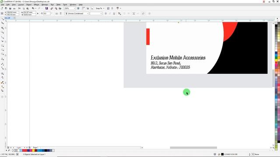The width and height of the screenshot is (280, 157).
Task: Click the Paste icon in the toolbar
Action: [x=28, y=8]
